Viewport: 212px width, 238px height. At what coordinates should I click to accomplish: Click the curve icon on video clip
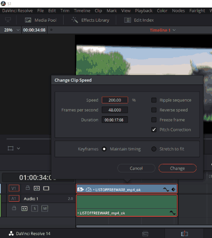[166, 189]
